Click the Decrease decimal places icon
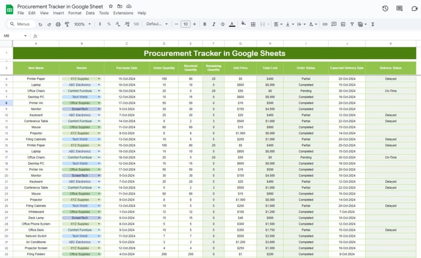The width and height of the screenshot is (421, 258). pos(117,24)
